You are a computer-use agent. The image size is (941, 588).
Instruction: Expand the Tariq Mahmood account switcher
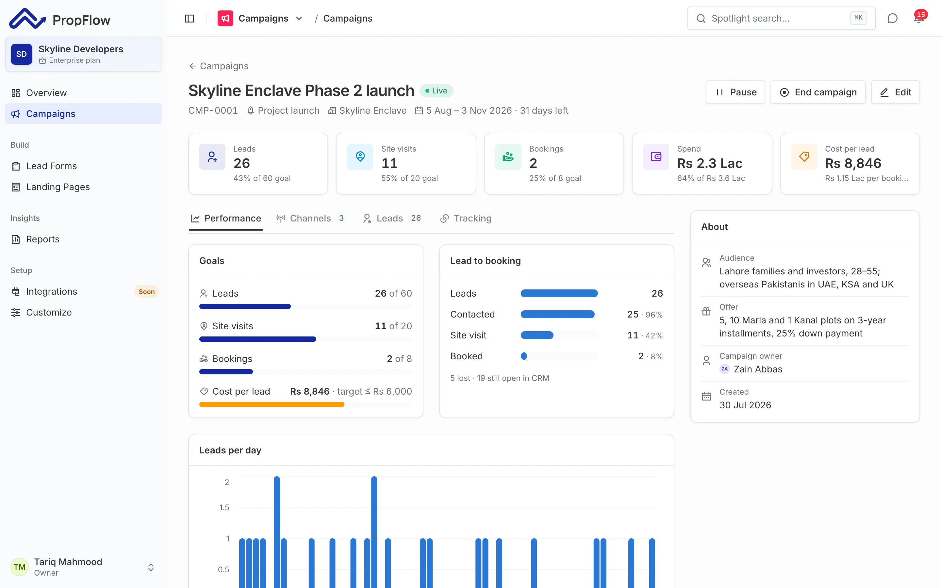151,567
